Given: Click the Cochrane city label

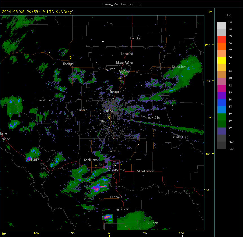Looking at the screenshot, I should coord(91,160).
